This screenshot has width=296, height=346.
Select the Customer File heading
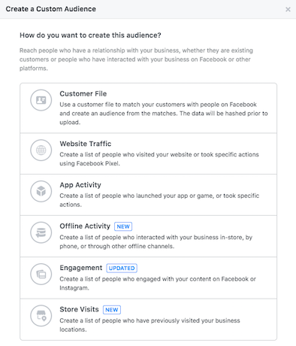pos(83,94)
